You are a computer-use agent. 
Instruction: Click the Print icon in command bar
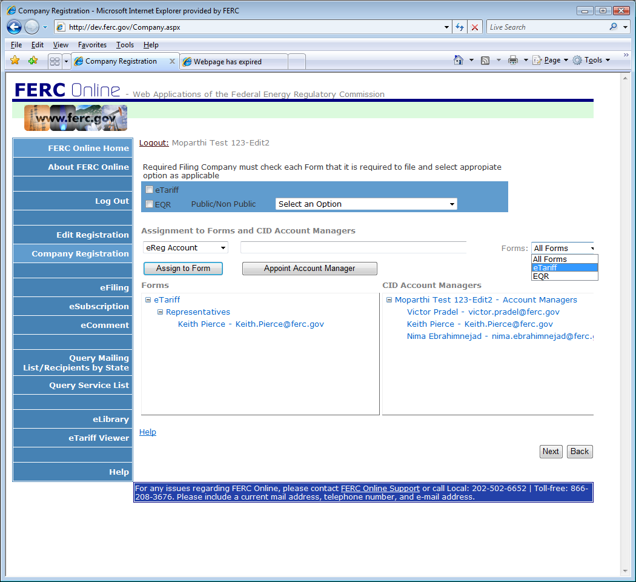coord(513,60)
